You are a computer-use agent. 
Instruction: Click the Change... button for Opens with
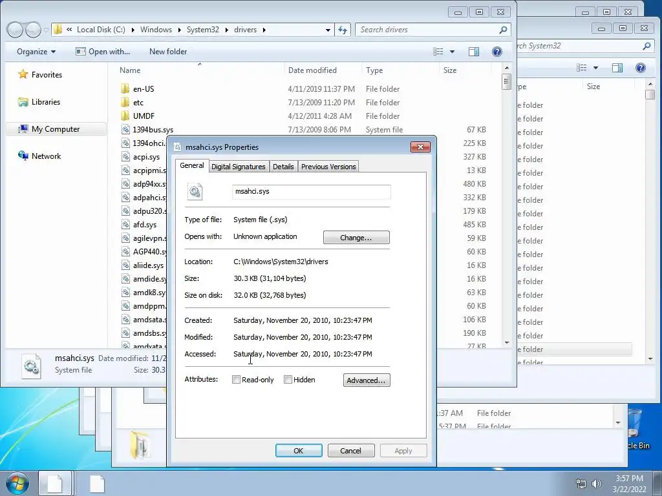click(356, 238)
